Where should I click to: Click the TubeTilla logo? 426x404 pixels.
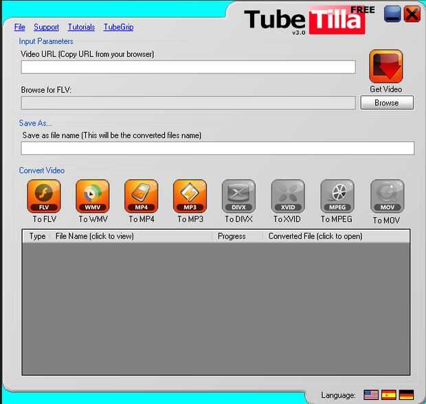click(309, 21)
